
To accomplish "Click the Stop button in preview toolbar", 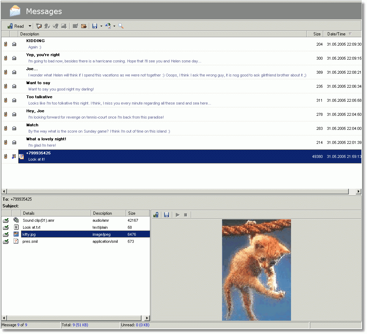I will point(186,215).
